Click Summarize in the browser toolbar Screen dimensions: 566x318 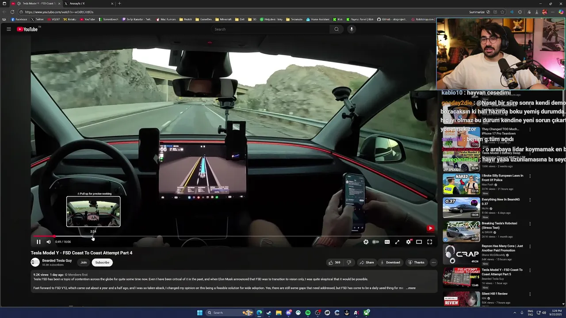click(477, 12)
